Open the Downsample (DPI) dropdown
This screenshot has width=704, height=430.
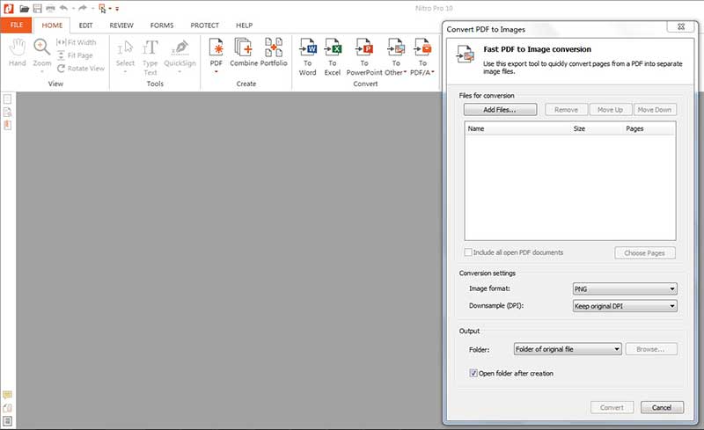point(625,306)
